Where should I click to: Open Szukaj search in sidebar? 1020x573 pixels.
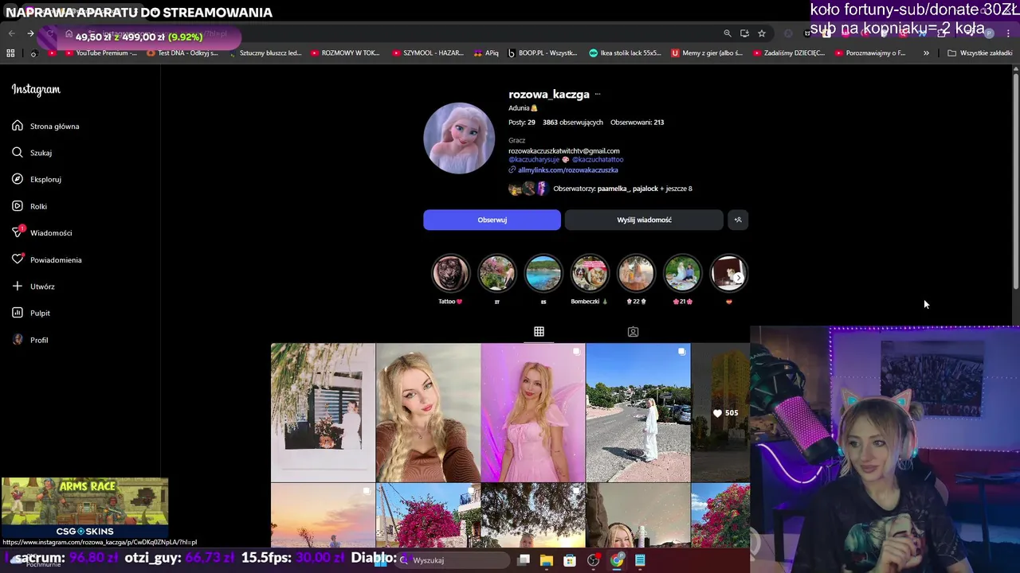click(32, 153)
